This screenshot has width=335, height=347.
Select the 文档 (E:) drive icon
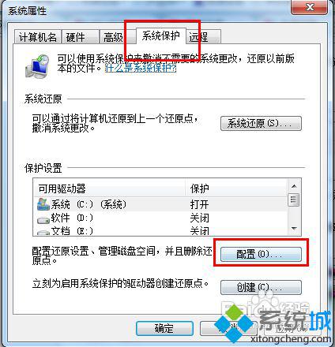point(43,232)
